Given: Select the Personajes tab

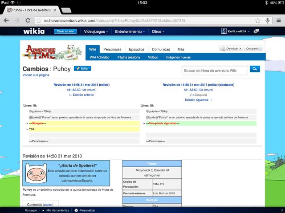Looking at the screenshot, I should pos(112,49).
